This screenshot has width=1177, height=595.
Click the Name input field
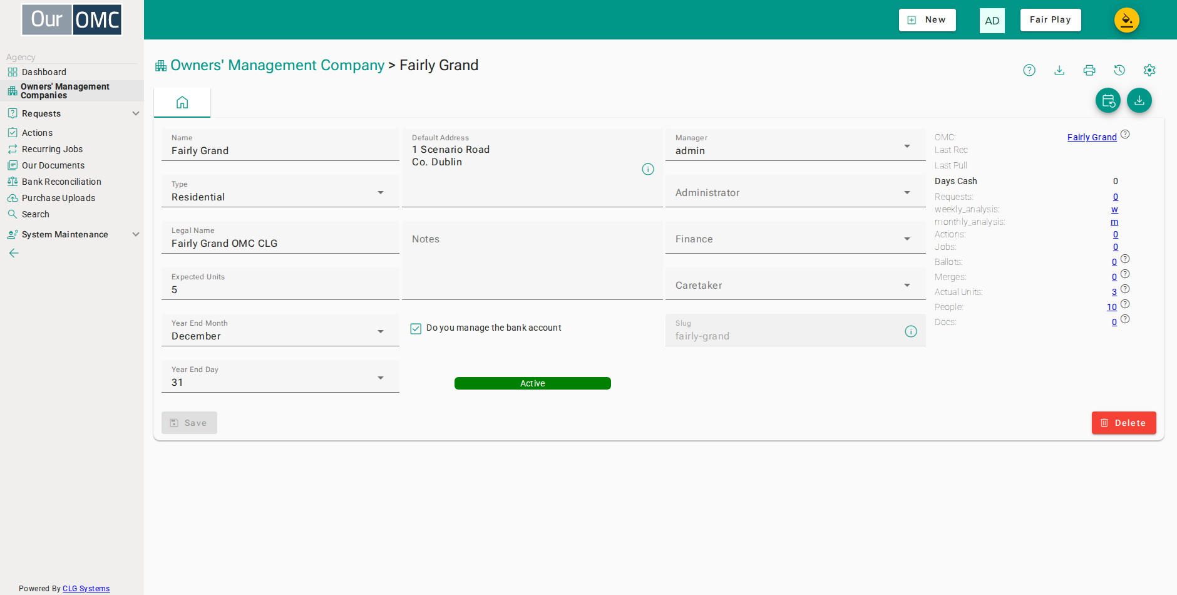click(280, 145)
